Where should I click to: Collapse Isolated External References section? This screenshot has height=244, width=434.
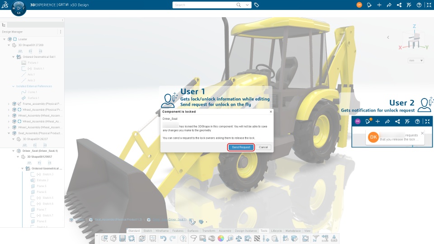(13, 86)
